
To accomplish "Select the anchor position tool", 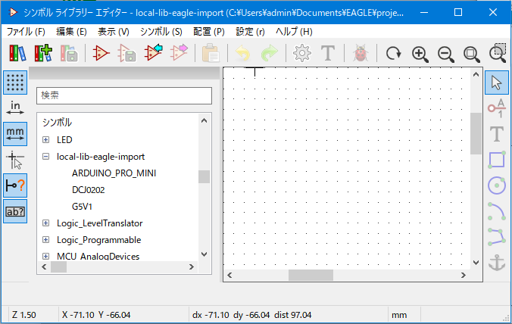I will 497,263.
